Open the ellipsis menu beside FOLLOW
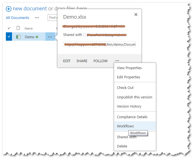Image resolution: width=195 pixels, height=160 pixels. [x=117, y=61]
